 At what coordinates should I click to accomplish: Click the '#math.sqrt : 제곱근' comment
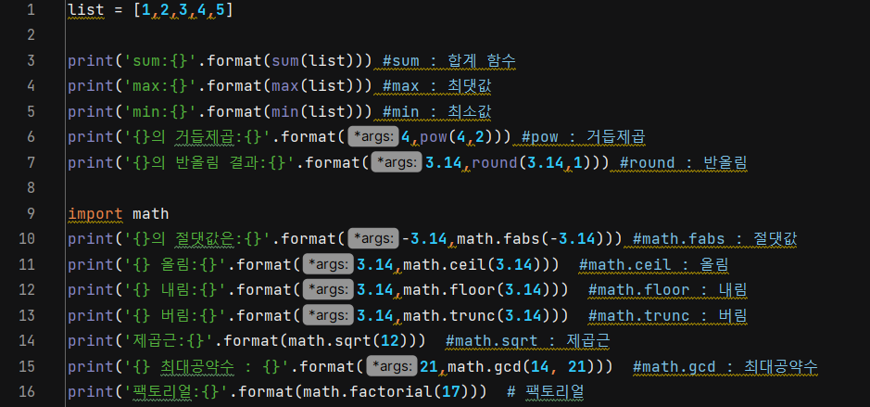(528, 341)
